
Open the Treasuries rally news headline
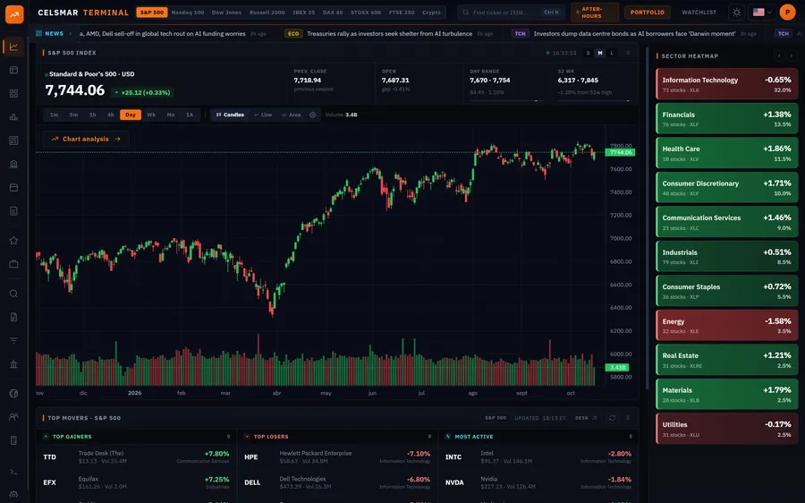tap(390, 33)
